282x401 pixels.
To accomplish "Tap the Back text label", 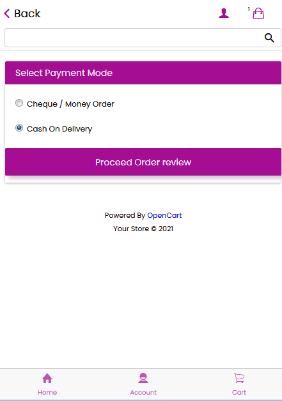I will 27,13.
